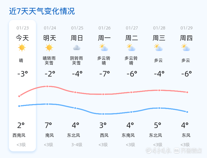Select the 明天 forecast column
The width and height of the screenshot is (207, 158).
[x=50, y=38]
